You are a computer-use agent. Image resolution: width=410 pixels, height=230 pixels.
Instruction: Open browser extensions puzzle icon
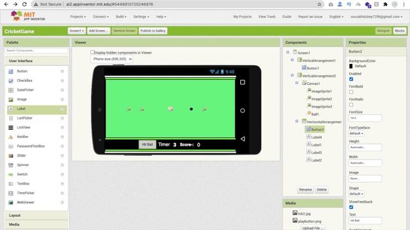(x=385, y=4)
